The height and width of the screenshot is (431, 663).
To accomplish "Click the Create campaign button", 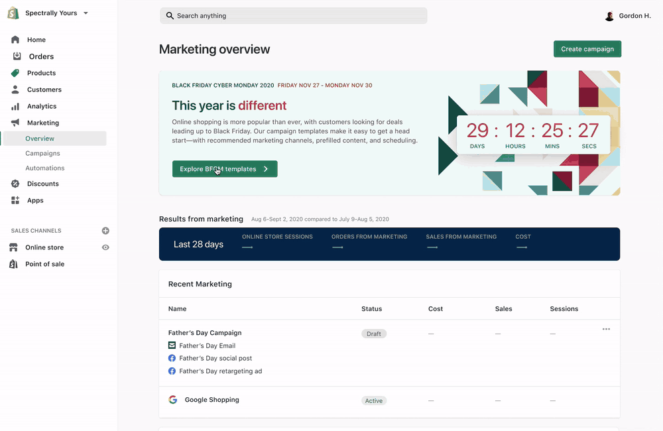I will tap(587, 49).
